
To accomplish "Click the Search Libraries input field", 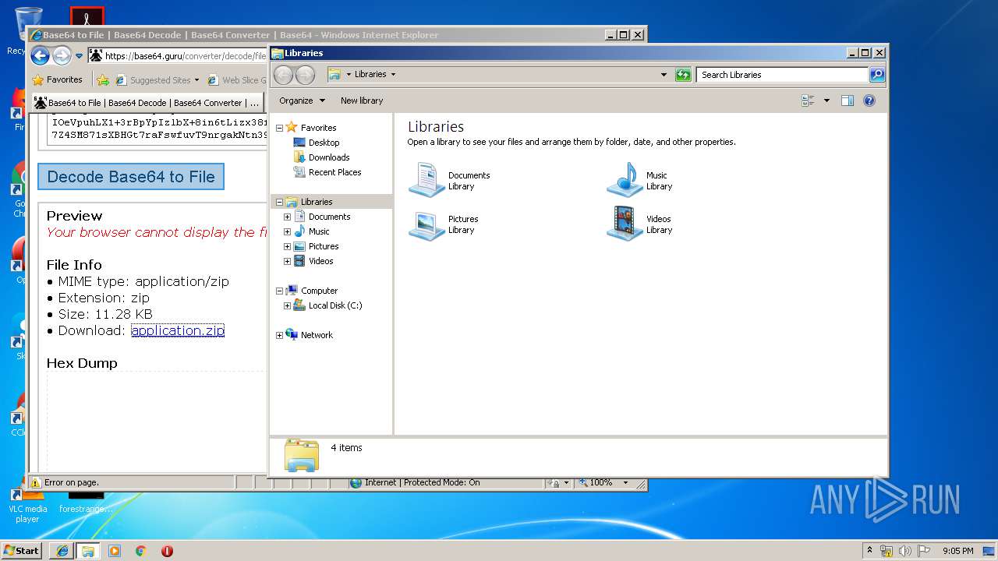I will coord(782,75).
